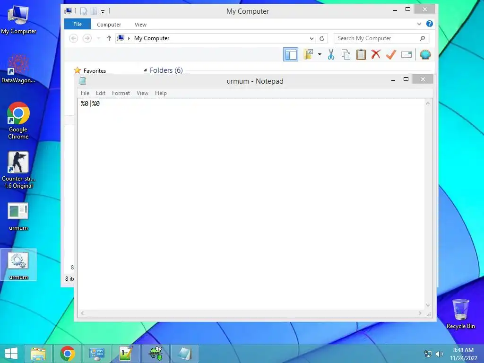The height and width of the screenshot is (363, 484).
Task: Collapse the Folders (6) group
Action: [x=145, y=70]
